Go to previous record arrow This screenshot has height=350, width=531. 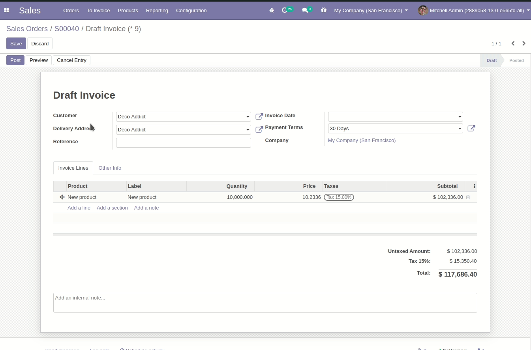tap(513, 43)
